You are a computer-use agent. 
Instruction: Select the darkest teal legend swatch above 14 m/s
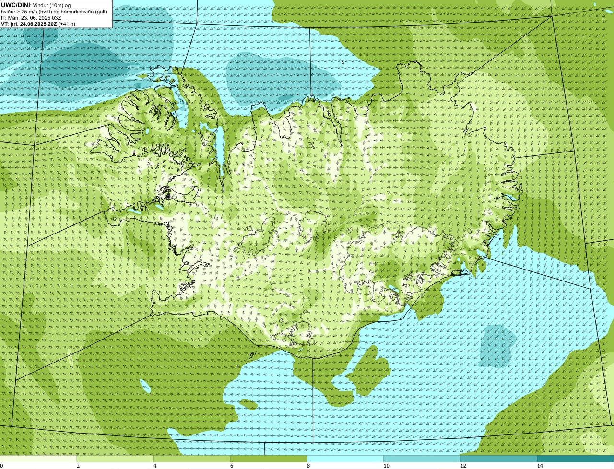click(576, 458)
